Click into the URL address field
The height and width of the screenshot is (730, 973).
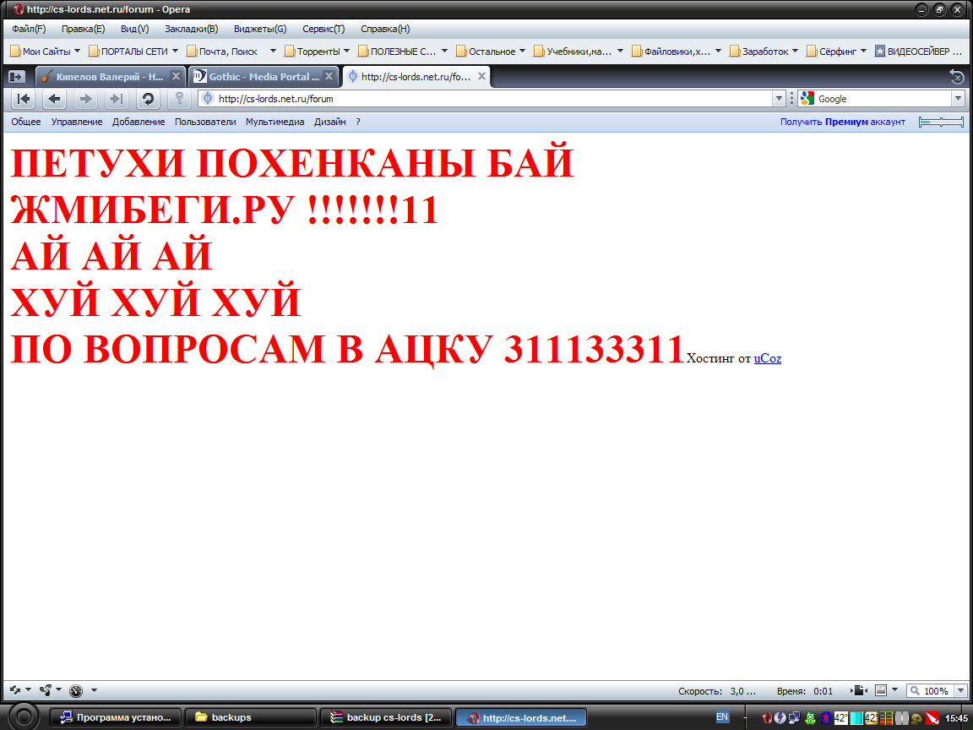click(493, 99)
